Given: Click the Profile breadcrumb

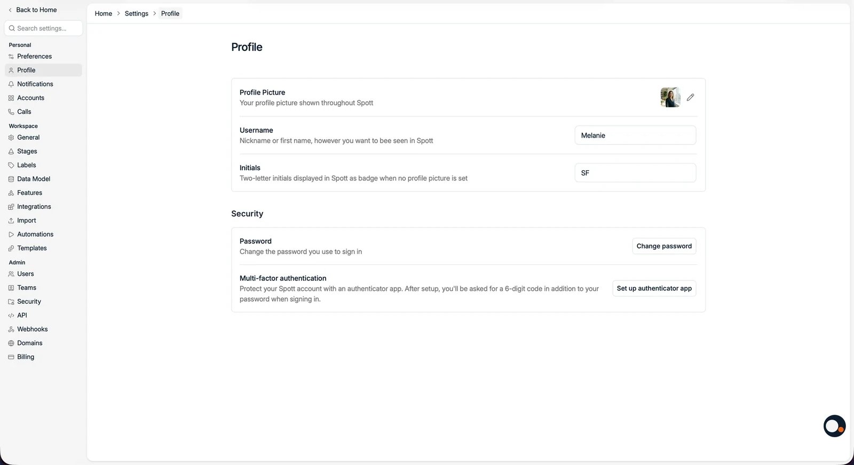Looking at the screenshot, I should coord(170,13).
